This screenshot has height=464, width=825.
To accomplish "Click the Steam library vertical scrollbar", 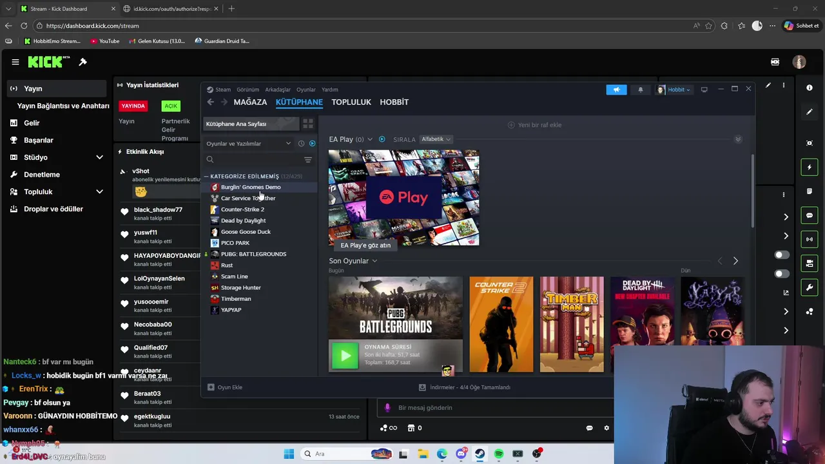I will pyautogui.click(x=752, y=191).
